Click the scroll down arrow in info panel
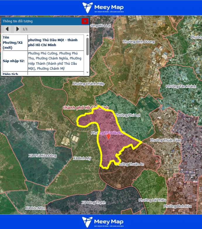202x229 pixels. pos(87,72)
